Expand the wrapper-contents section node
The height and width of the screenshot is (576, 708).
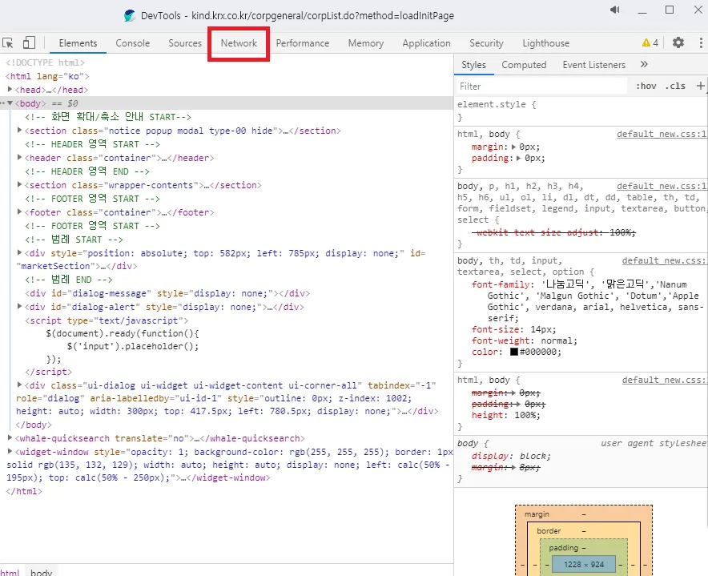19,184
